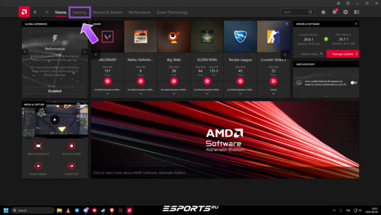Click Mafia's red globe profile icon
The height and width of the screenshot is (215, 381).
click(x=141, y=81)
